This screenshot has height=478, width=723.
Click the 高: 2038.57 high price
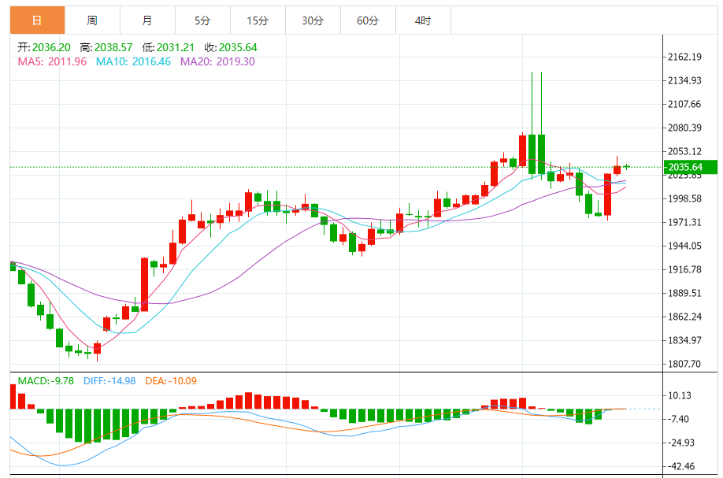[x=106, y=47]
